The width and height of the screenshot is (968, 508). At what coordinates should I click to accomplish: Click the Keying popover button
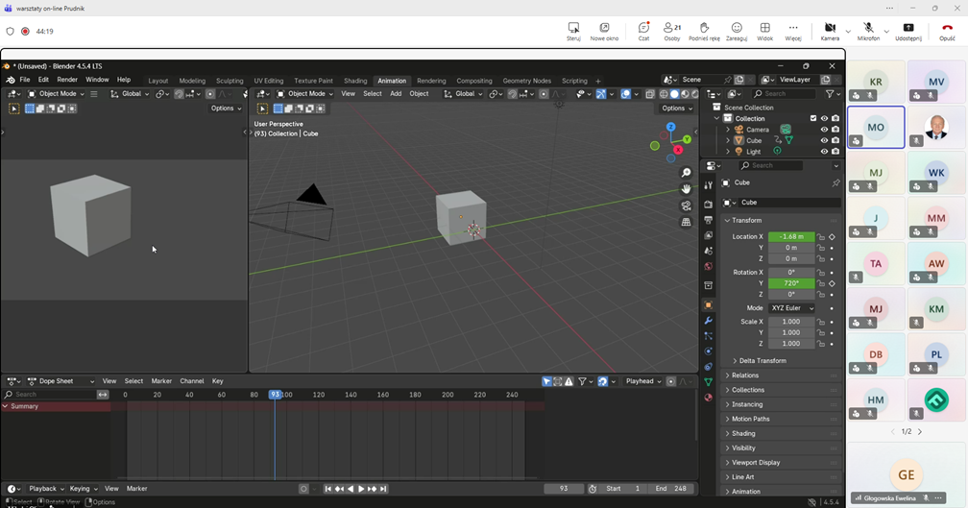click(81, 489)
